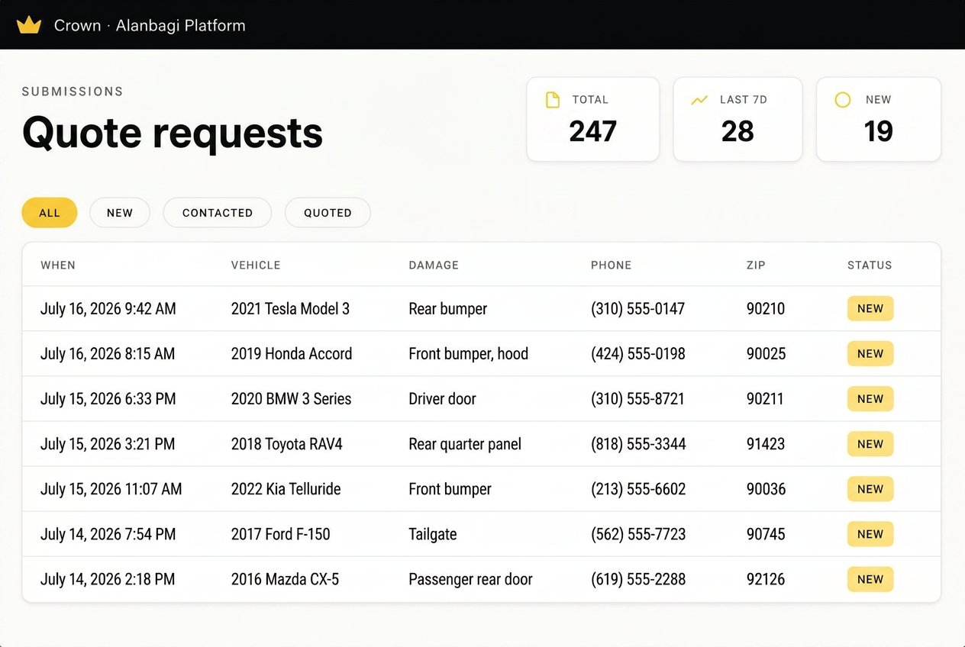Select the July 14, 2026 2:18 PM cell
Viewport: 965px width, 647px height.
point(108,579)
